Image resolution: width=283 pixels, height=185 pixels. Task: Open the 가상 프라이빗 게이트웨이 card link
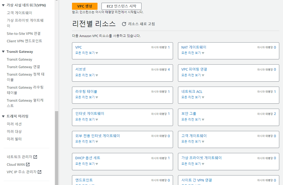(201, 158)
